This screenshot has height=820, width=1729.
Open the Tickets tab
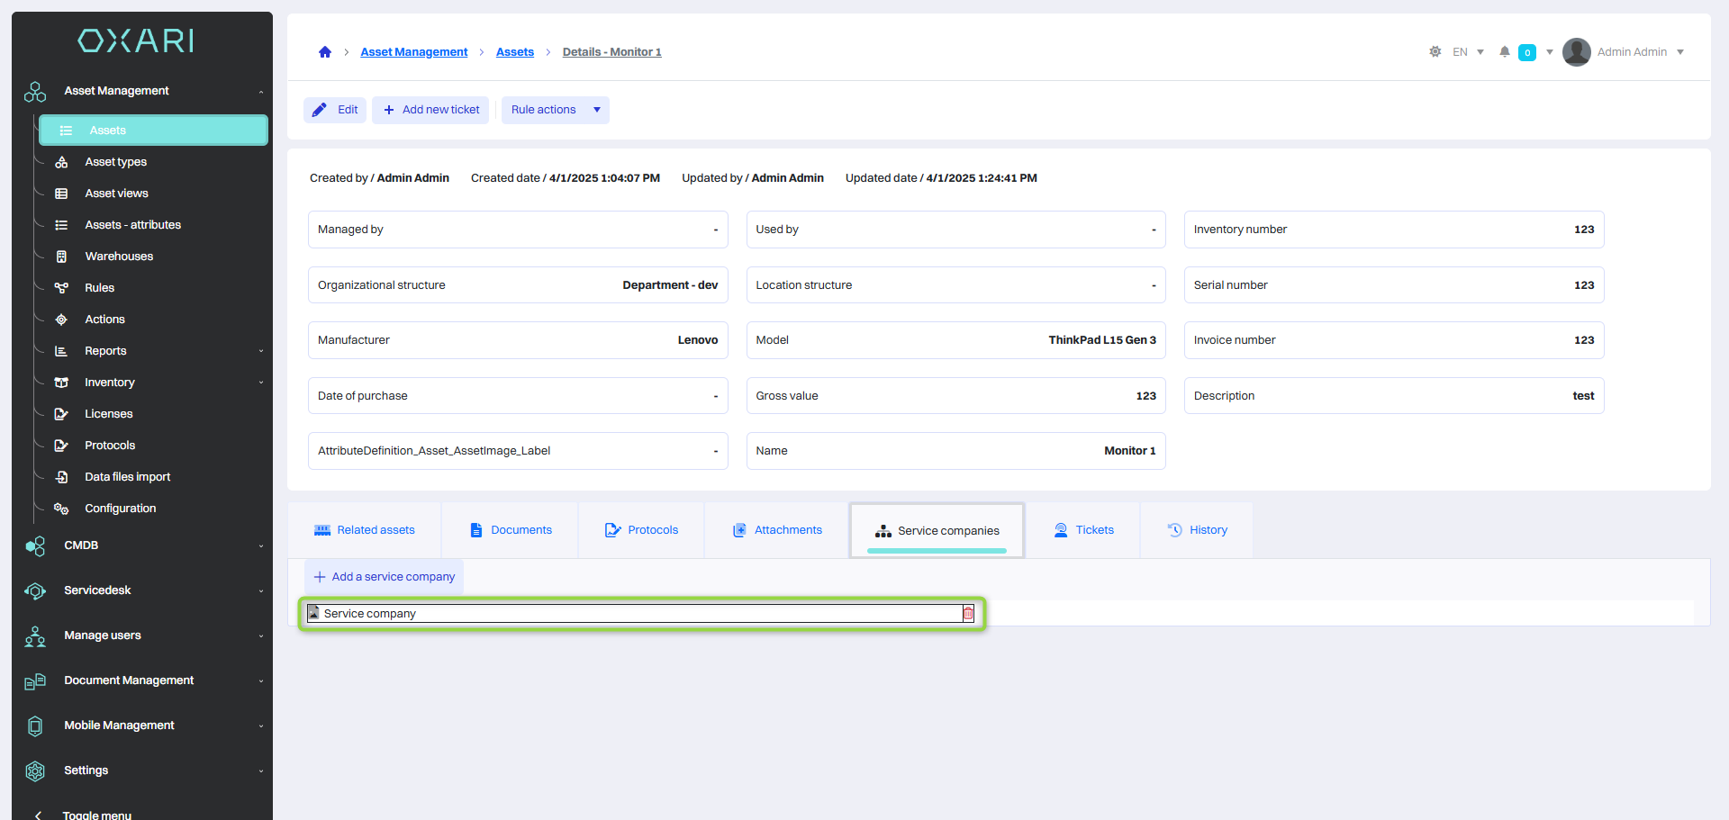point(1084,530)
